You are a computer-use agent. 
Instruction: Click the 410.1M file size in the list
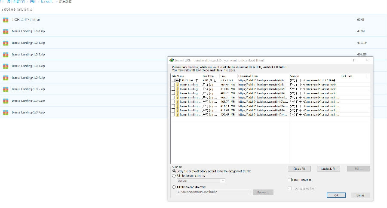[x=362, y=43]
